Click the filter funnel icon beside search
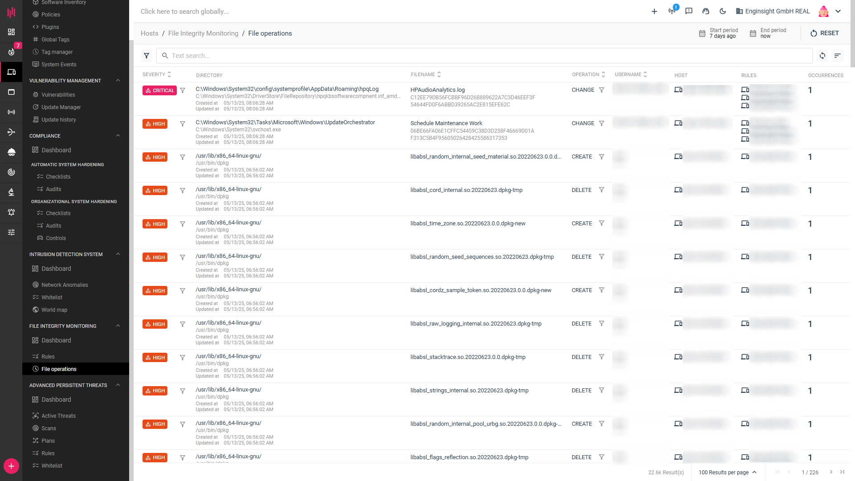 coord(147,56)
